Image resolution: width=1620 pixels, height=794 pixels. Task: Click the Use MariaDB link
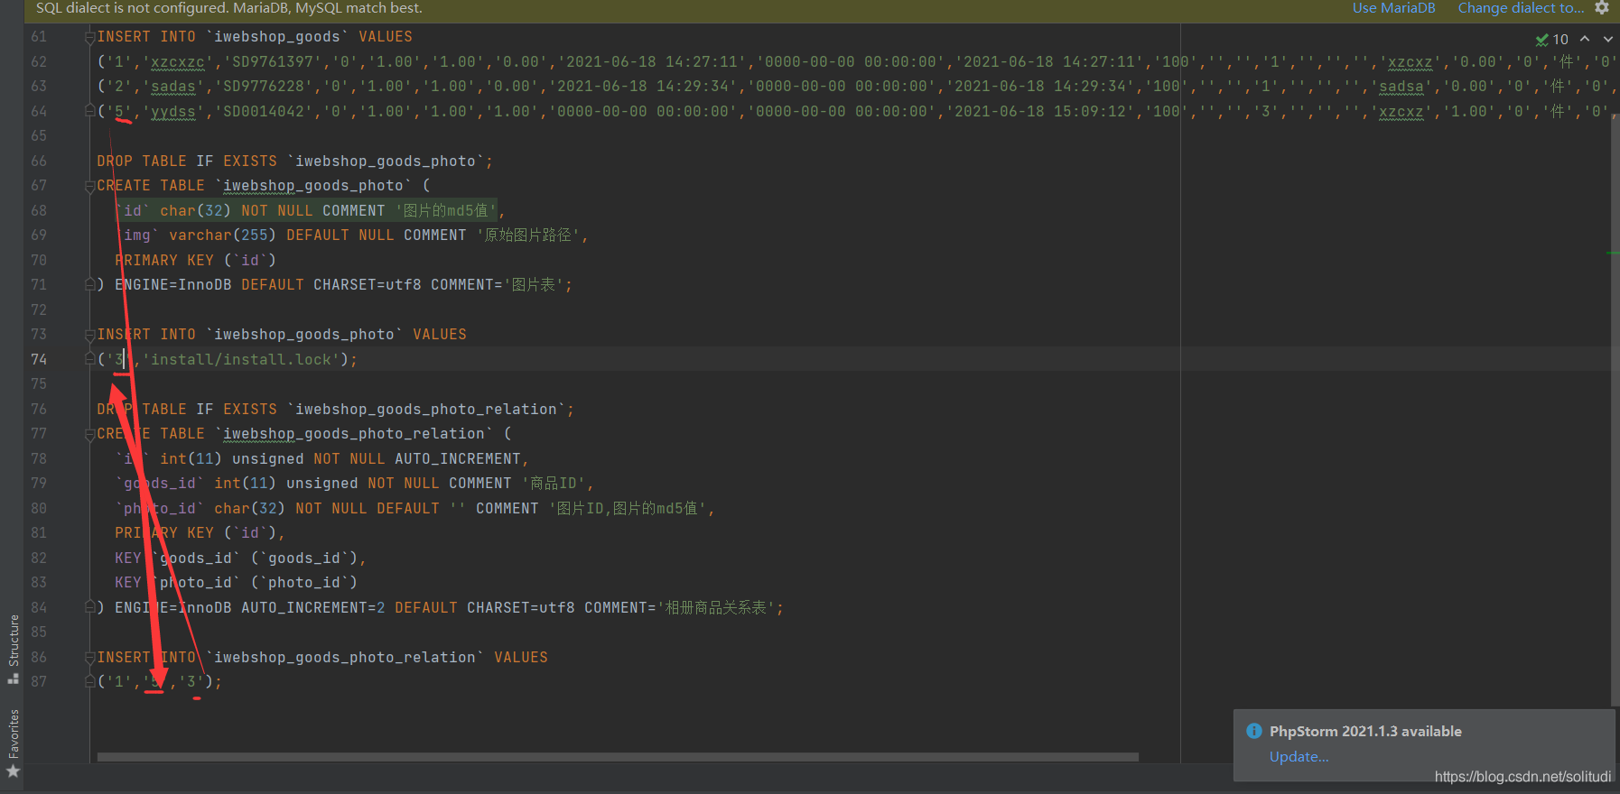click(1393, 8)
